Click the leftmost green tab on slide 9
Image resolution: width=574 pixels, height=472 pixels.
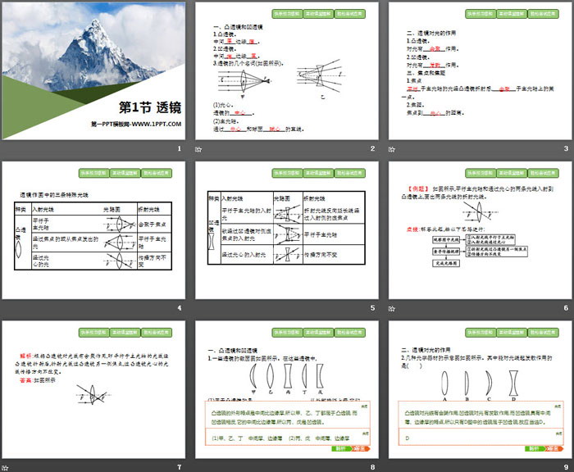point(481,333)
